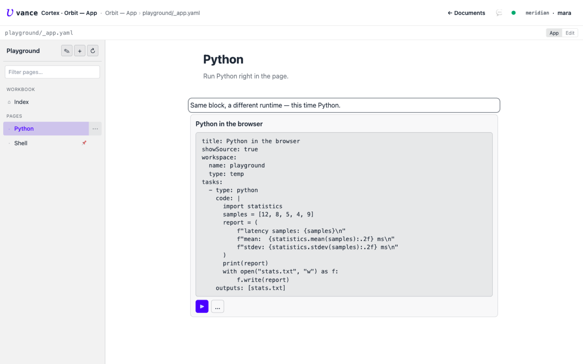Click the 'print(report)' code line
583x364 pixels.
[x=245, y=263]
